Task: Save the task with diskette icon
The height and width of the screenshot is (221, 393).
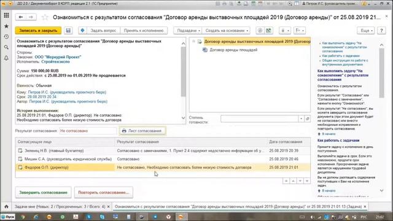Action: click(x=68, y=31)
